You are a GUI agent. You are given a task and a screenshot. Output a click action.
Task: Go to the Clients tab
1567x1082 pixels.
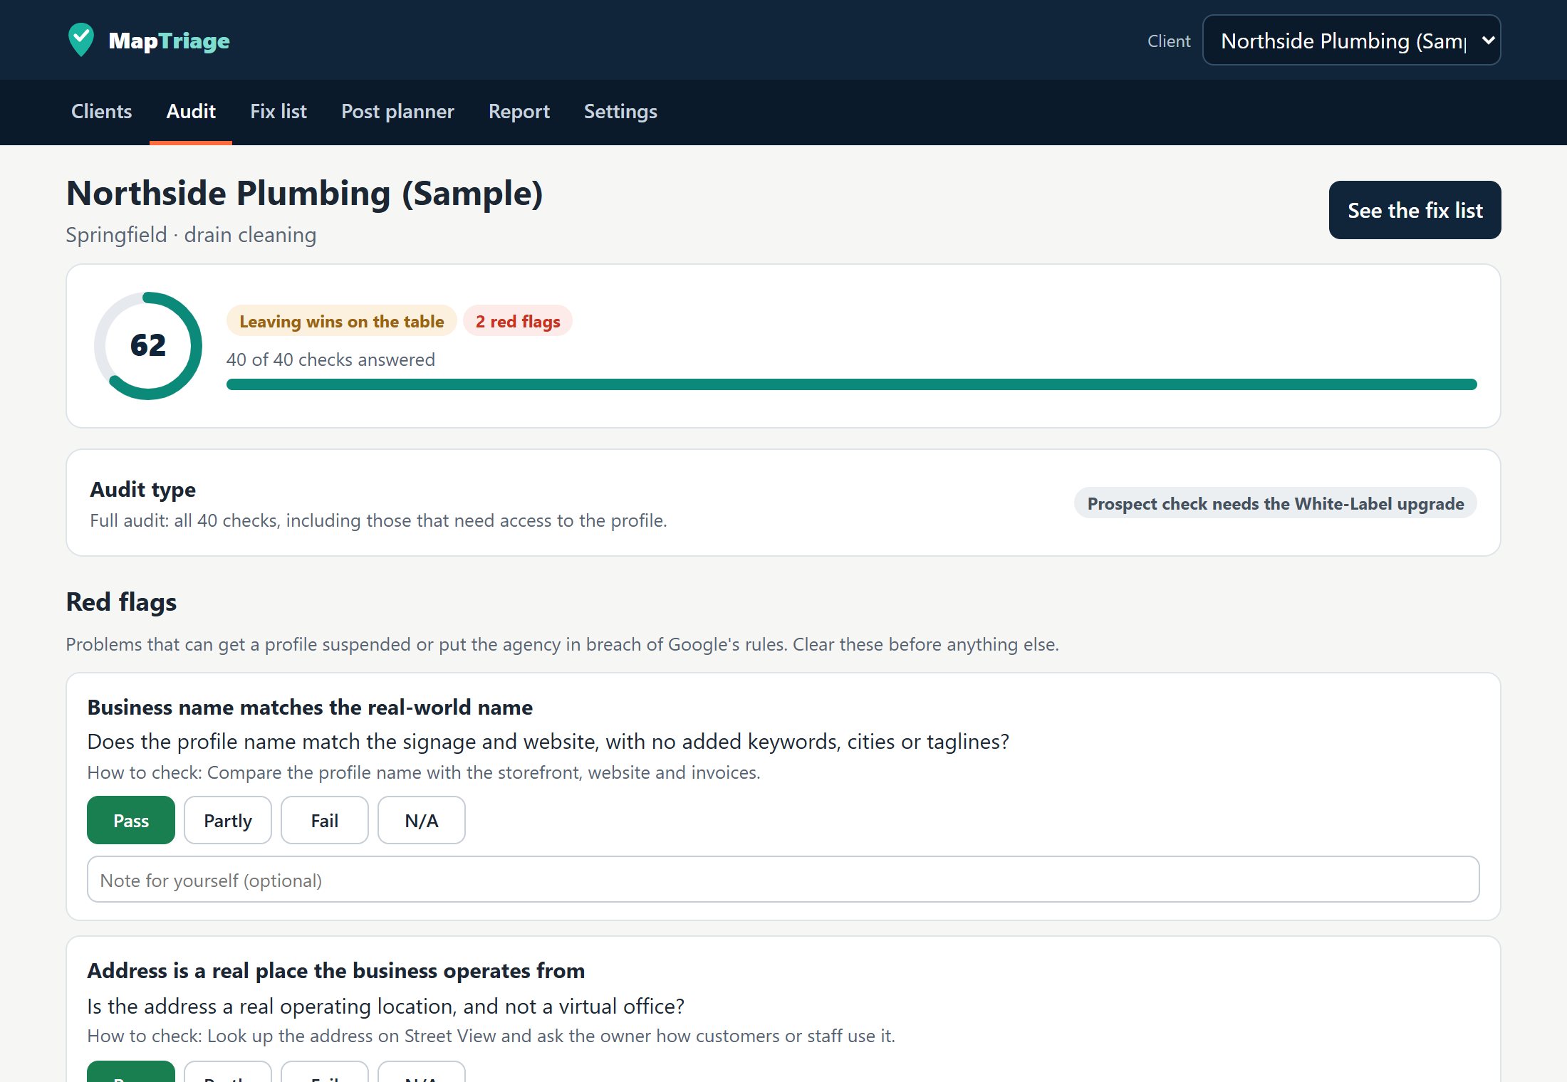tap(101, 112)
